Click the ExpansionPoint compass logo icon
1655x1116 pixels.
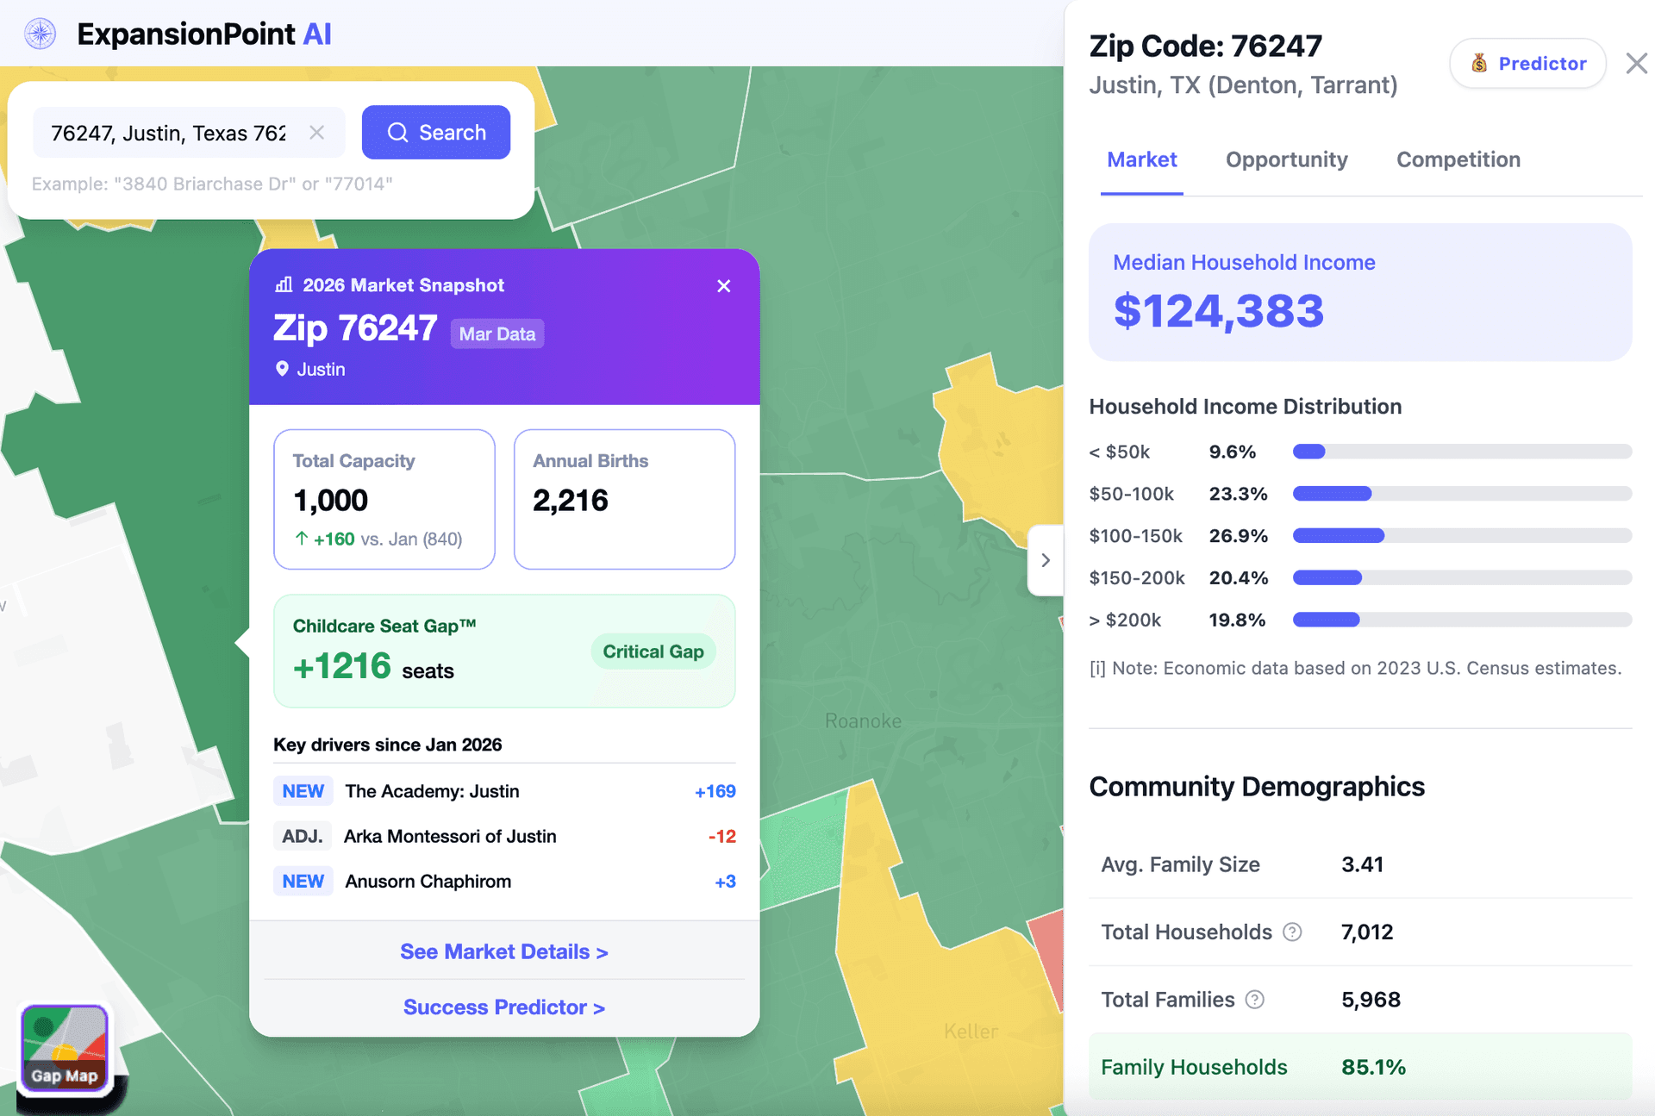(x=40, y=34)
